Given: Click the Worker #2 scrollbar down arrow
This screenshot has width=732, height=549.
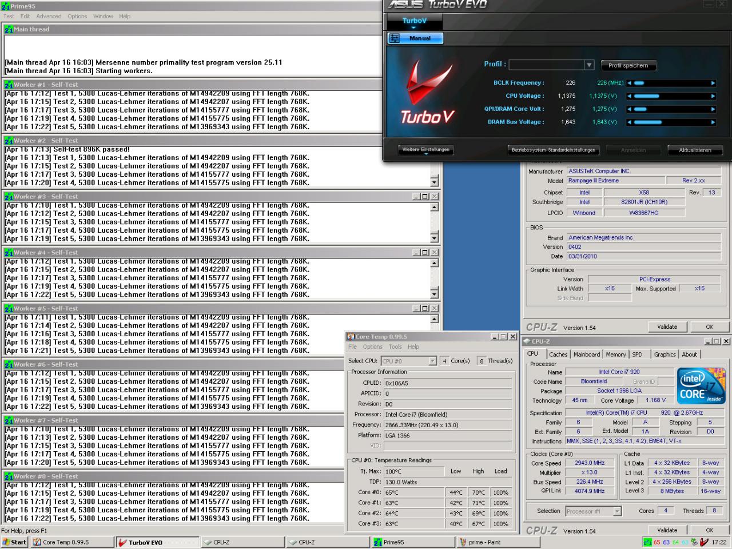Looking at the screenshot, I should (434, 182).
